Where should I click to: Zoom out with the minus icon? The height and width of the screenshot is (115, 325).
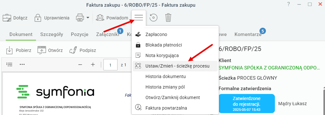tap(80, 65)
